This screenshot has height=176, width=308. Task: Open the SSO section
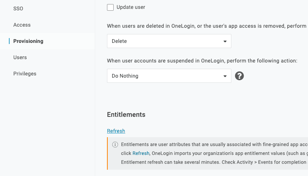click(x=18, y=9)
